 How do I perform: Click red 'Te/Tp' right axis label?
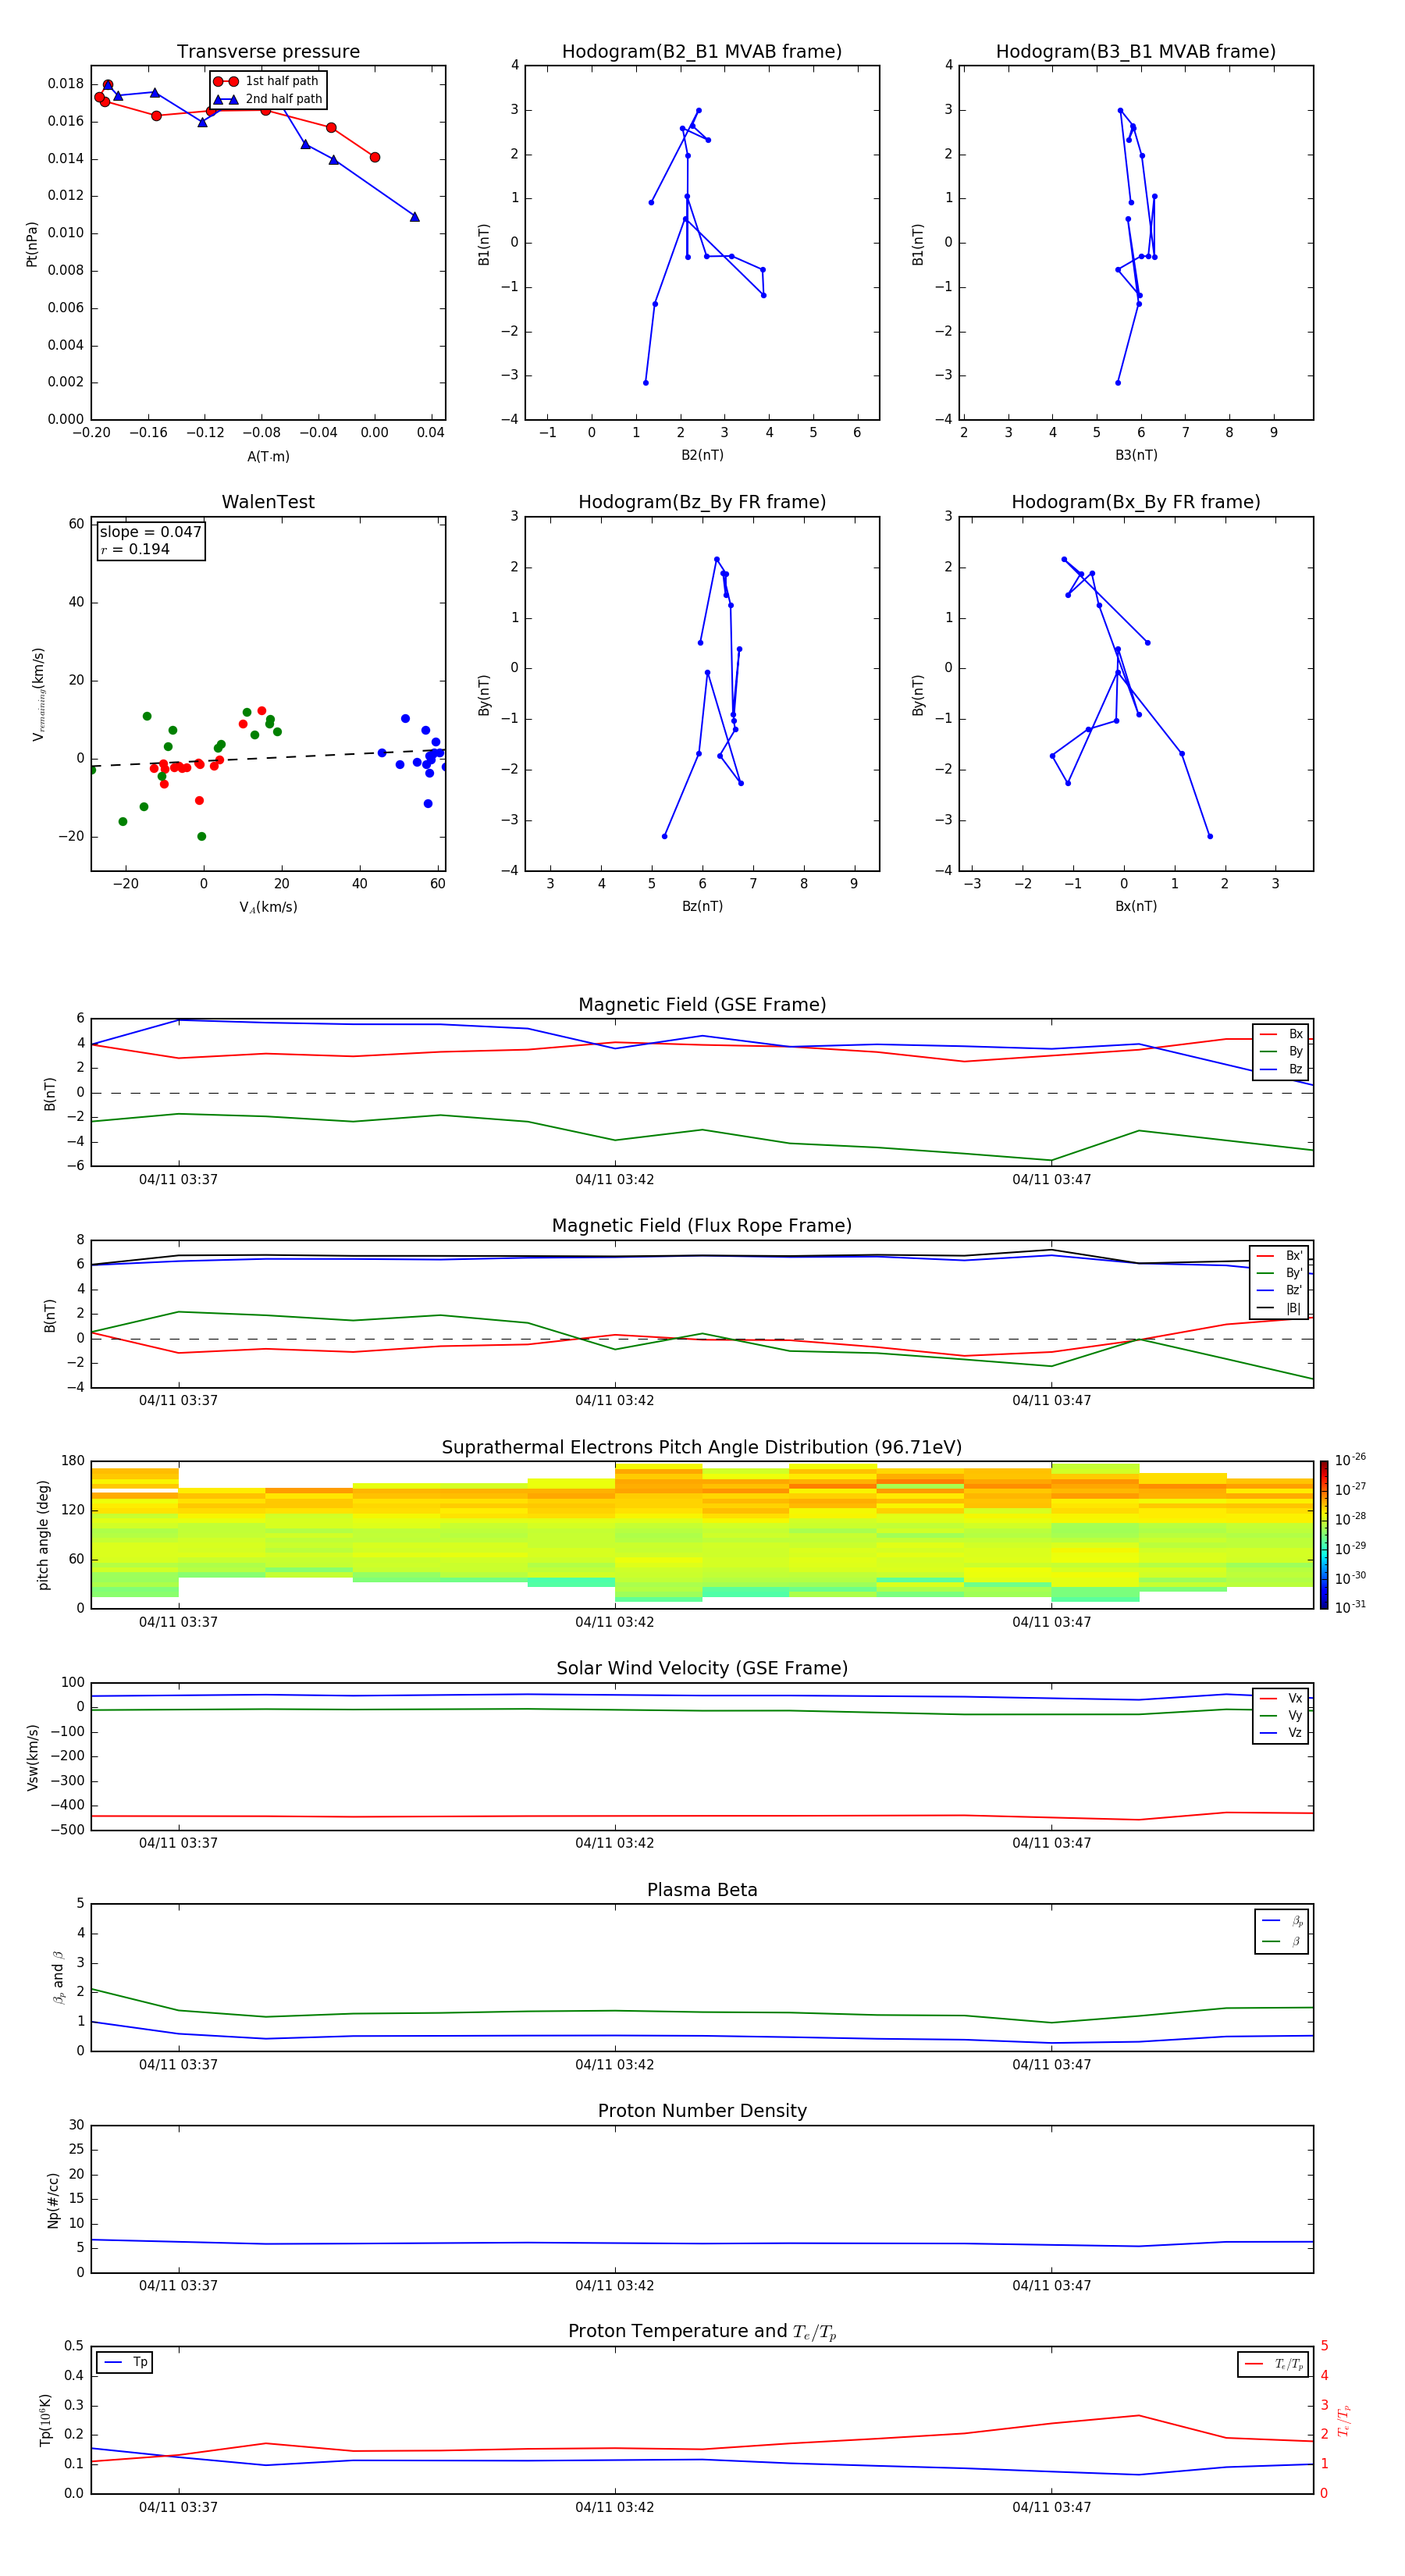[x=1344, y=2421]
